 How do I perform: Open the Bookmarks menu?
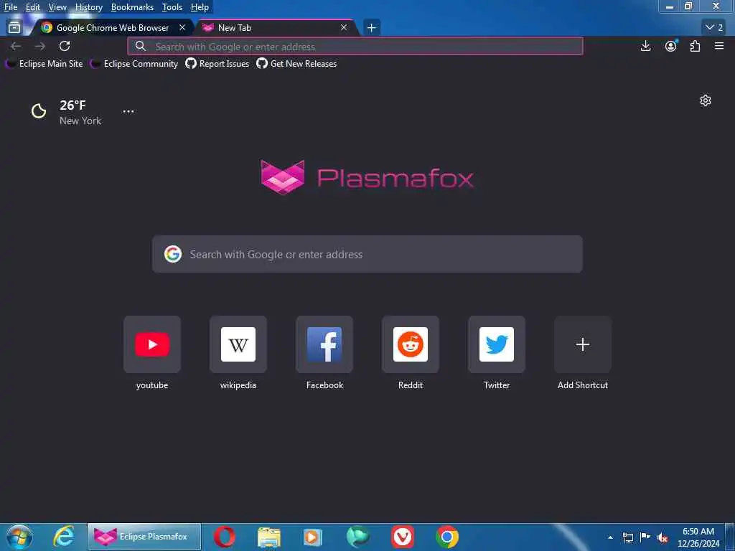click(132, 7)
